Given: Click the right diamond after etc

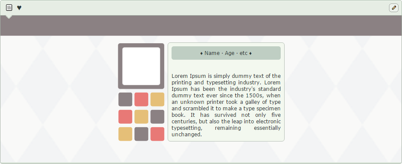Looking at the screenshot, I should [x=250, y=53].
